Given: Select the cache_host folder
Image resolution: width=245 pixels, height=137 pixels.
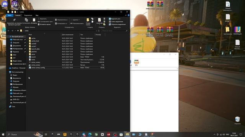Looking at the screenshot, I should [x=66, y=41].
